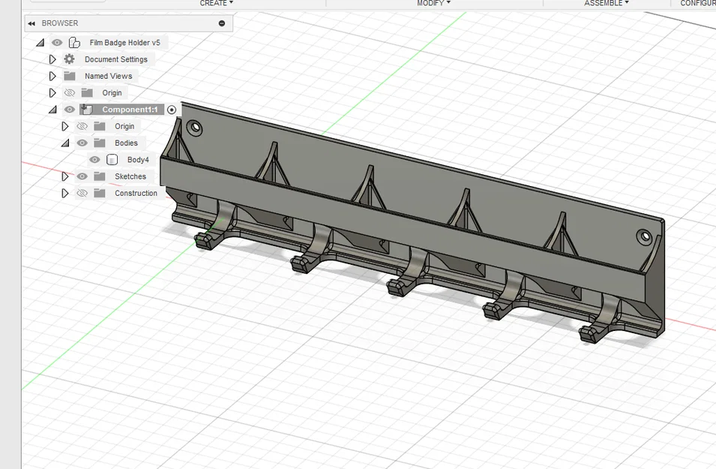Viewport: 716px width, 469px height.
Task: Click the Bodies folder icon
Action: pos(100,143)
